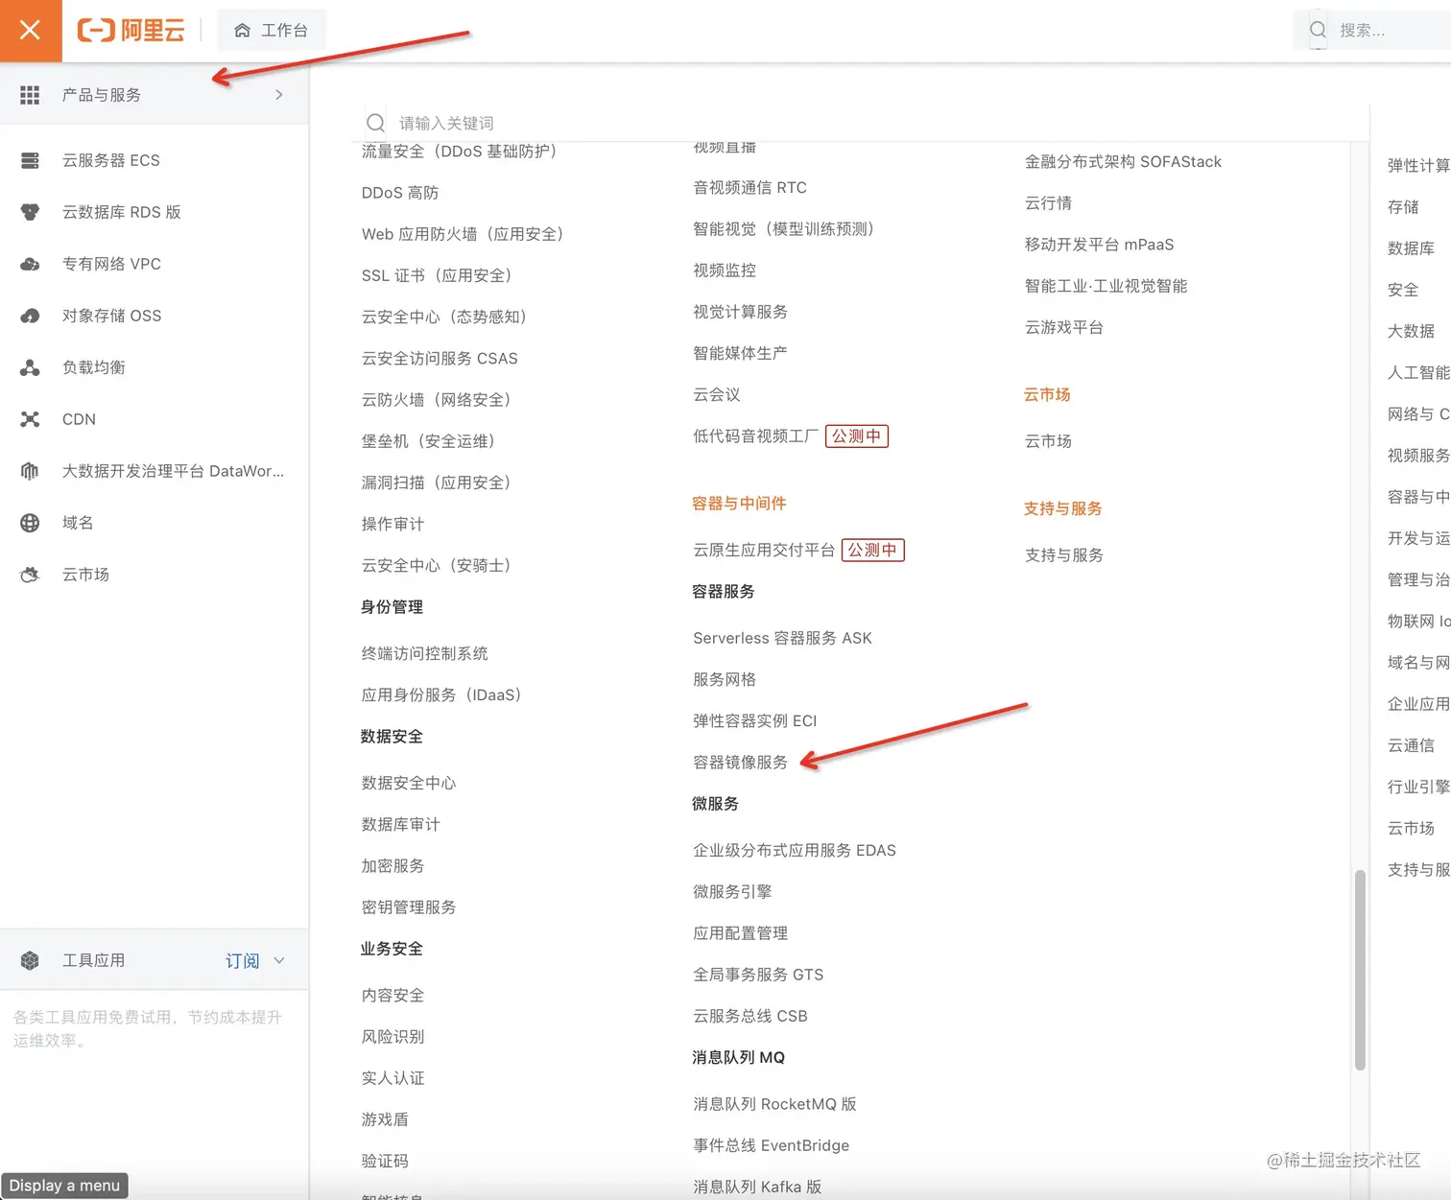Open 密钥管理服务
This screenshot has height=1200, width=1451.
point(409,907)
